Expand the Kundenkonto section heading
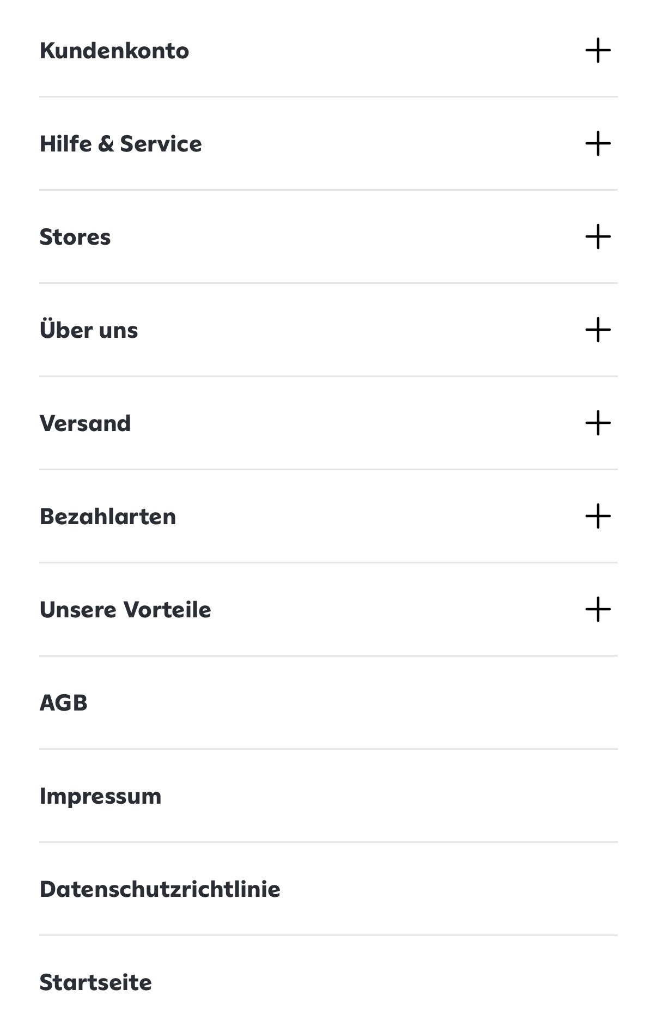This screenshot has width=657, height=1026. point(114,51)
